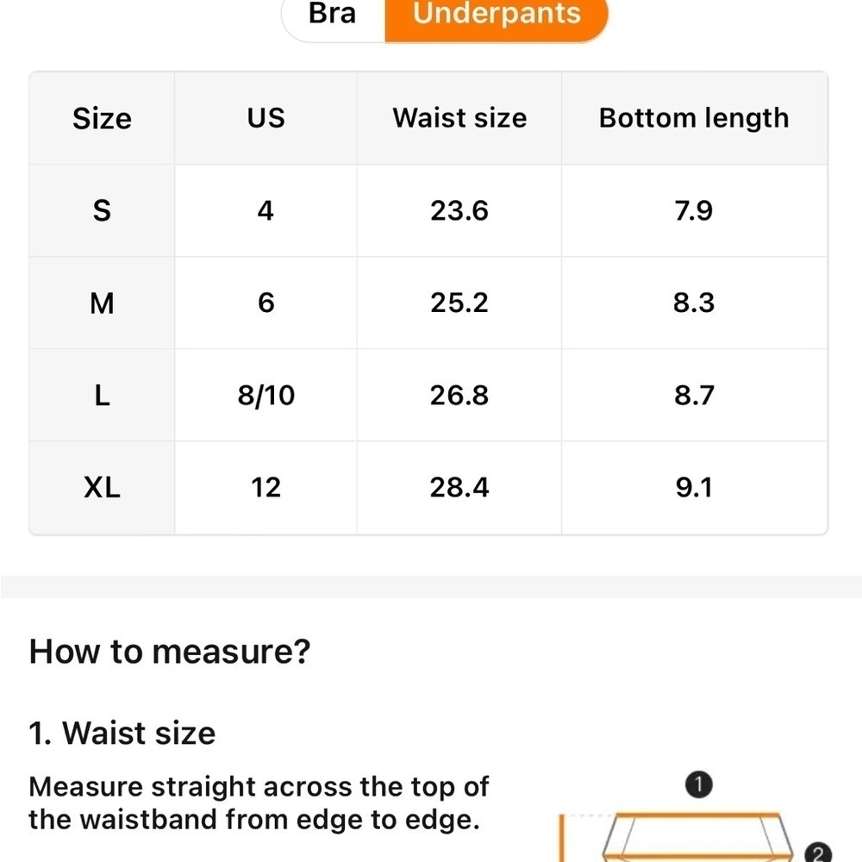Click the number 2 marker in diagram
Image resolution: width=862 pixels, height=862 pixels.
tap(818, 853)
